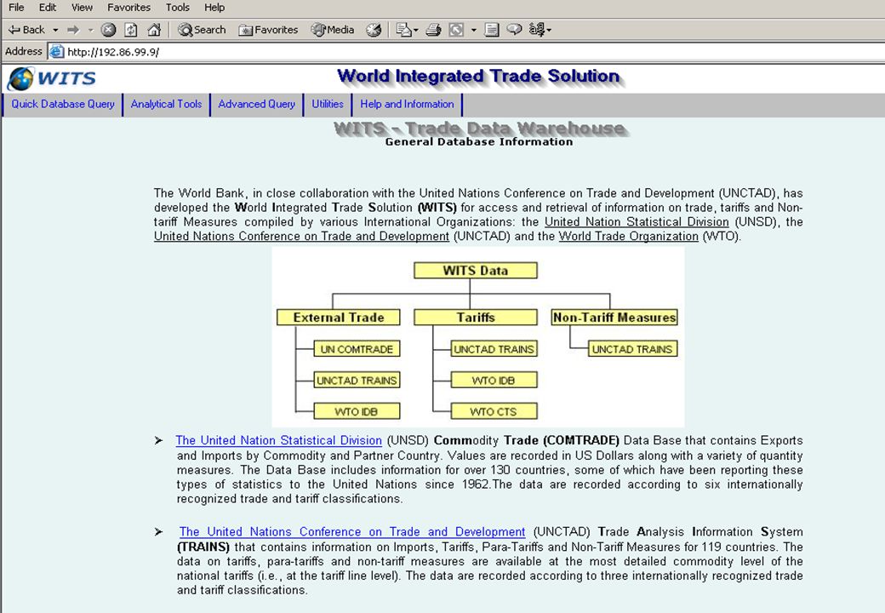Go to the Home page icon
The width and height of the screenshot is (885, 613).
point(154,30)
